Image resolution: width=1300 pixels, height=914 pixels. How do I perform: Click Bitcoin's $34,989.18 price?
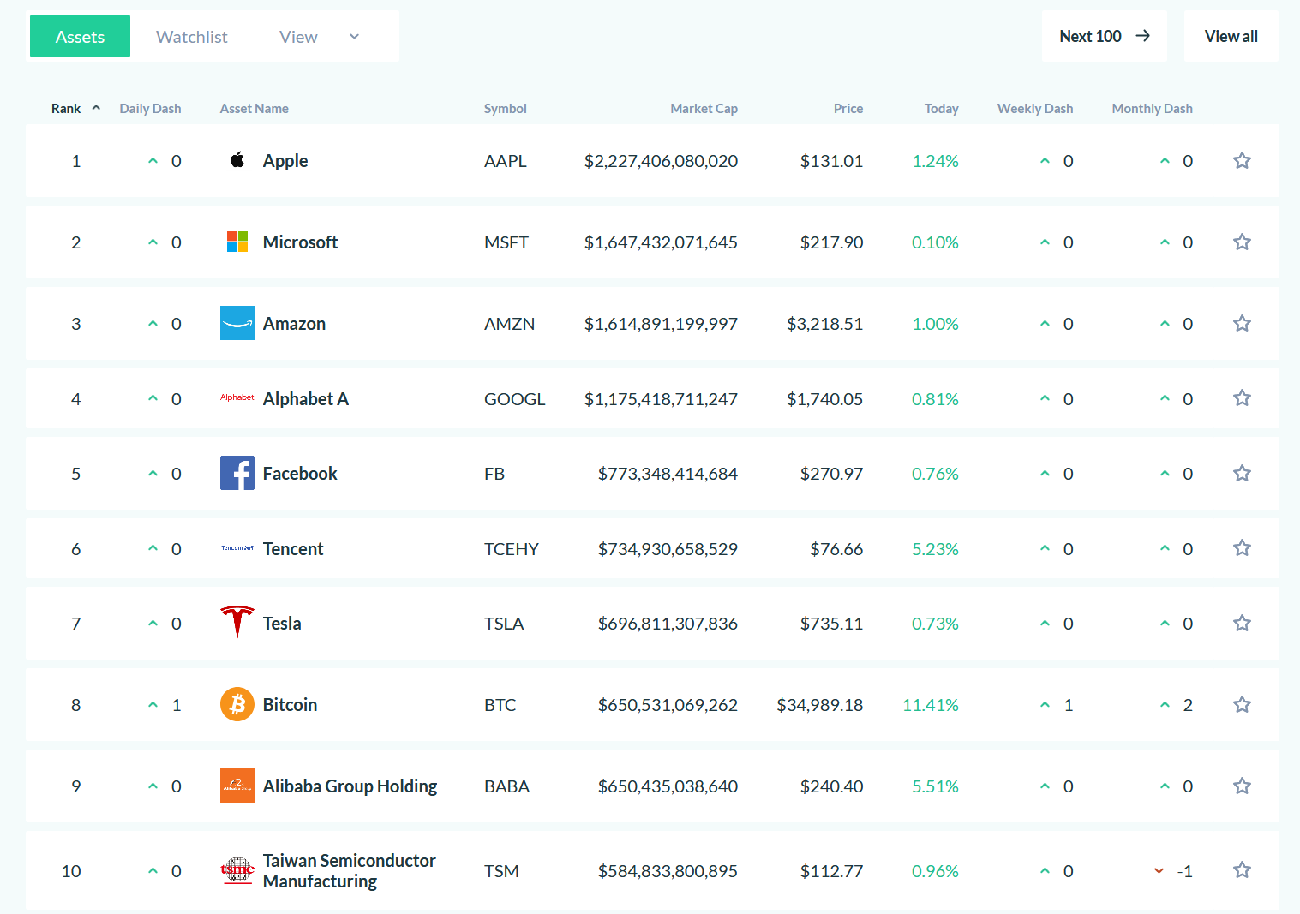click(819, 705)
